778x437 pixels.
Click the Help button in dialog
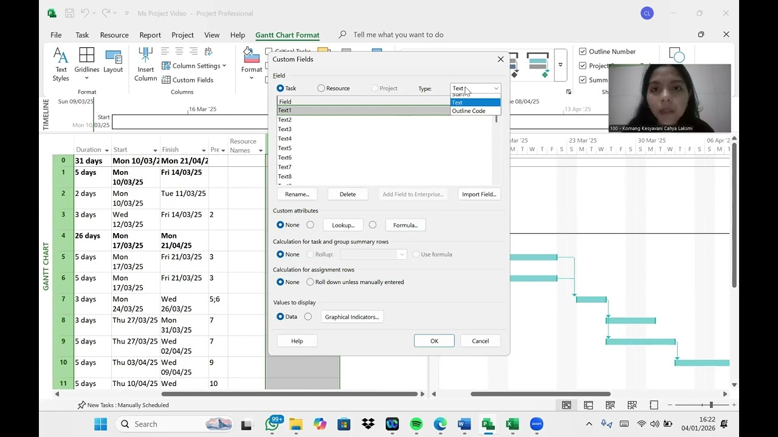pyautogui.click(x=297, y=341)
